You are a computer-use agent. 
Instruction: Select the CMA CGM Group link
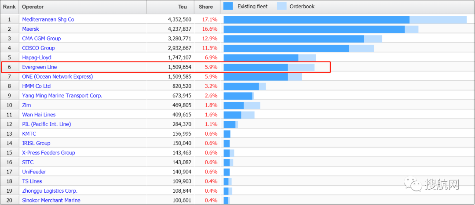tap(41, 39)
